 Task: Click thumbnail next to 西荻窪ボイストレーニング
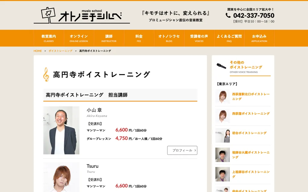[x=223, y=116]
